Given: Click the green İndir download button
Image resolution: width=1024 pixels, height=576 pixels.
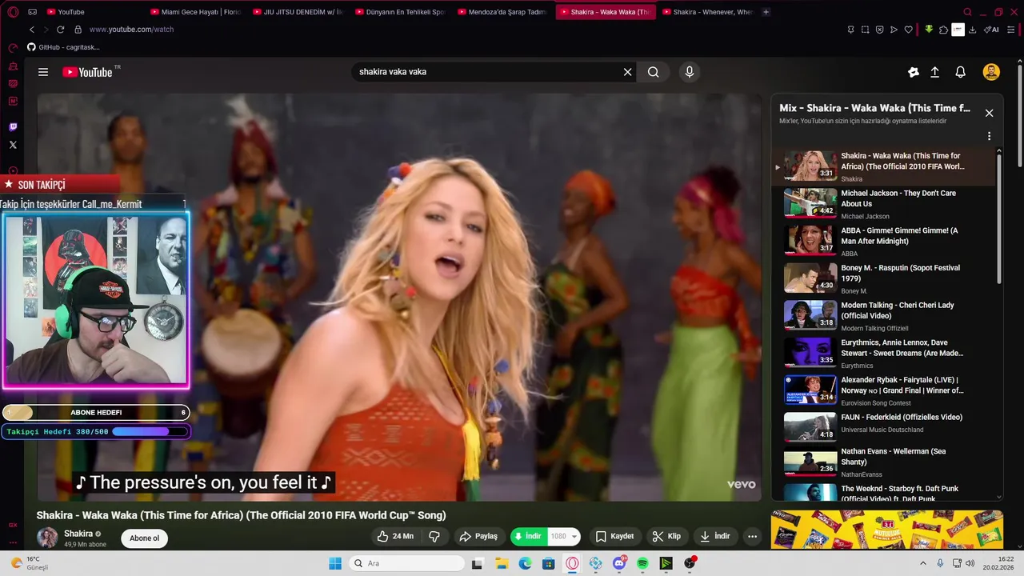Looking at the screenshot, I should (x=529, y=536).
